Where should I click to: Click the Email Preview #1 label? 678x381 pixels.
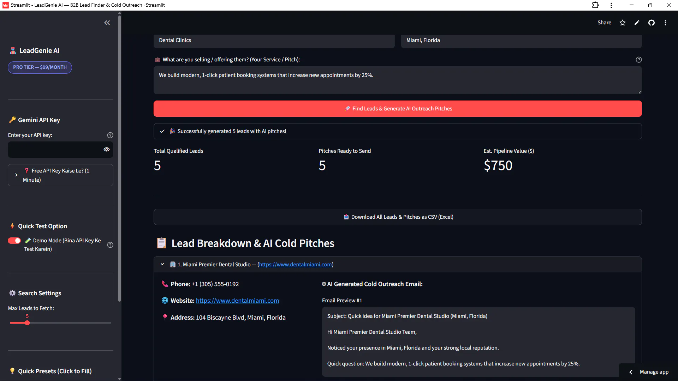pyautogui.click(x=342, y=301)
